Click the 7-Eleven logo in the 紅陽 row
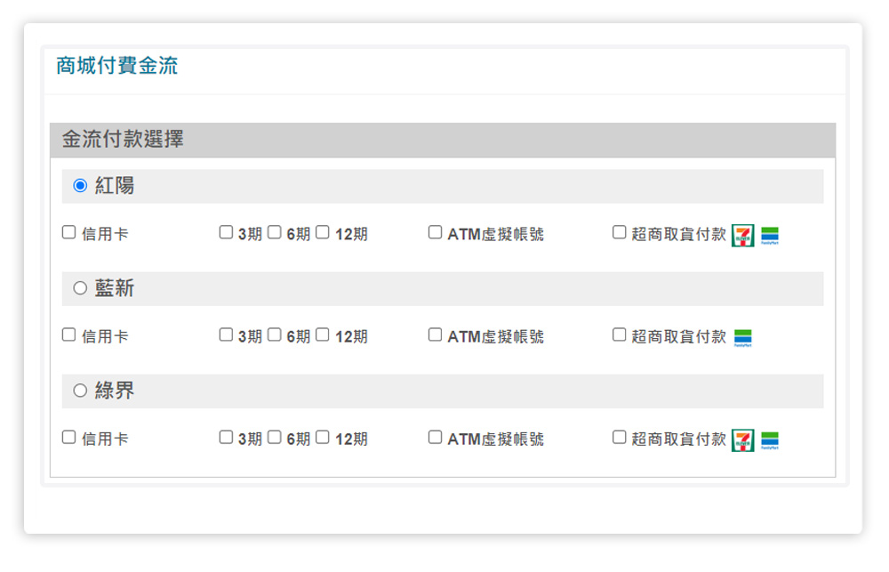Screen dimensions: 889x572 (742, 236)
